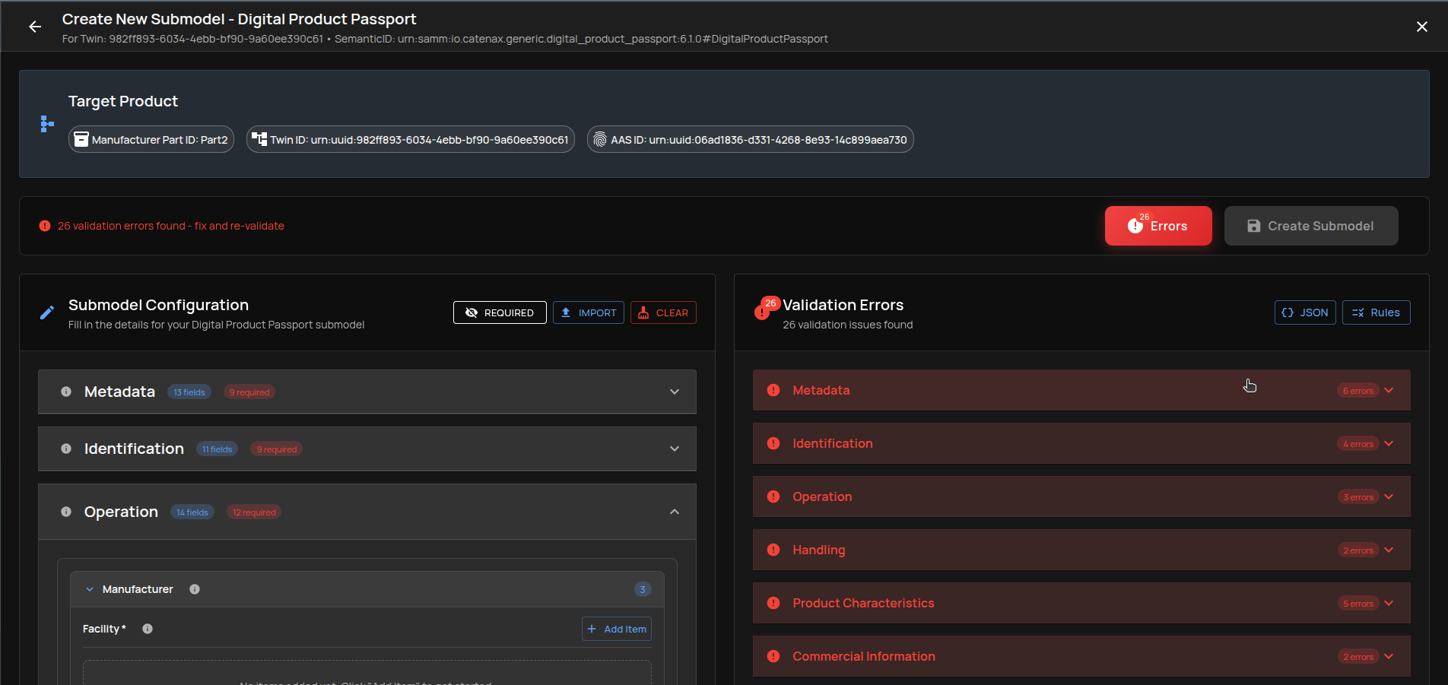Select the Manufacturer Part ID chip icon

pos(81,139)
